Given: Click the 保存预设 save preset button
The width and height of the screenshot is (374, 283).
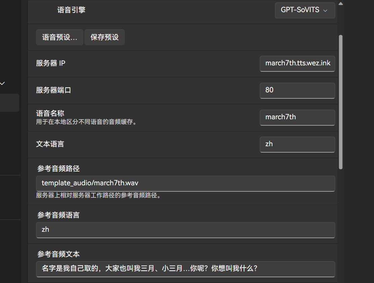Looking at the screenshot, I should tap(105, 37).
